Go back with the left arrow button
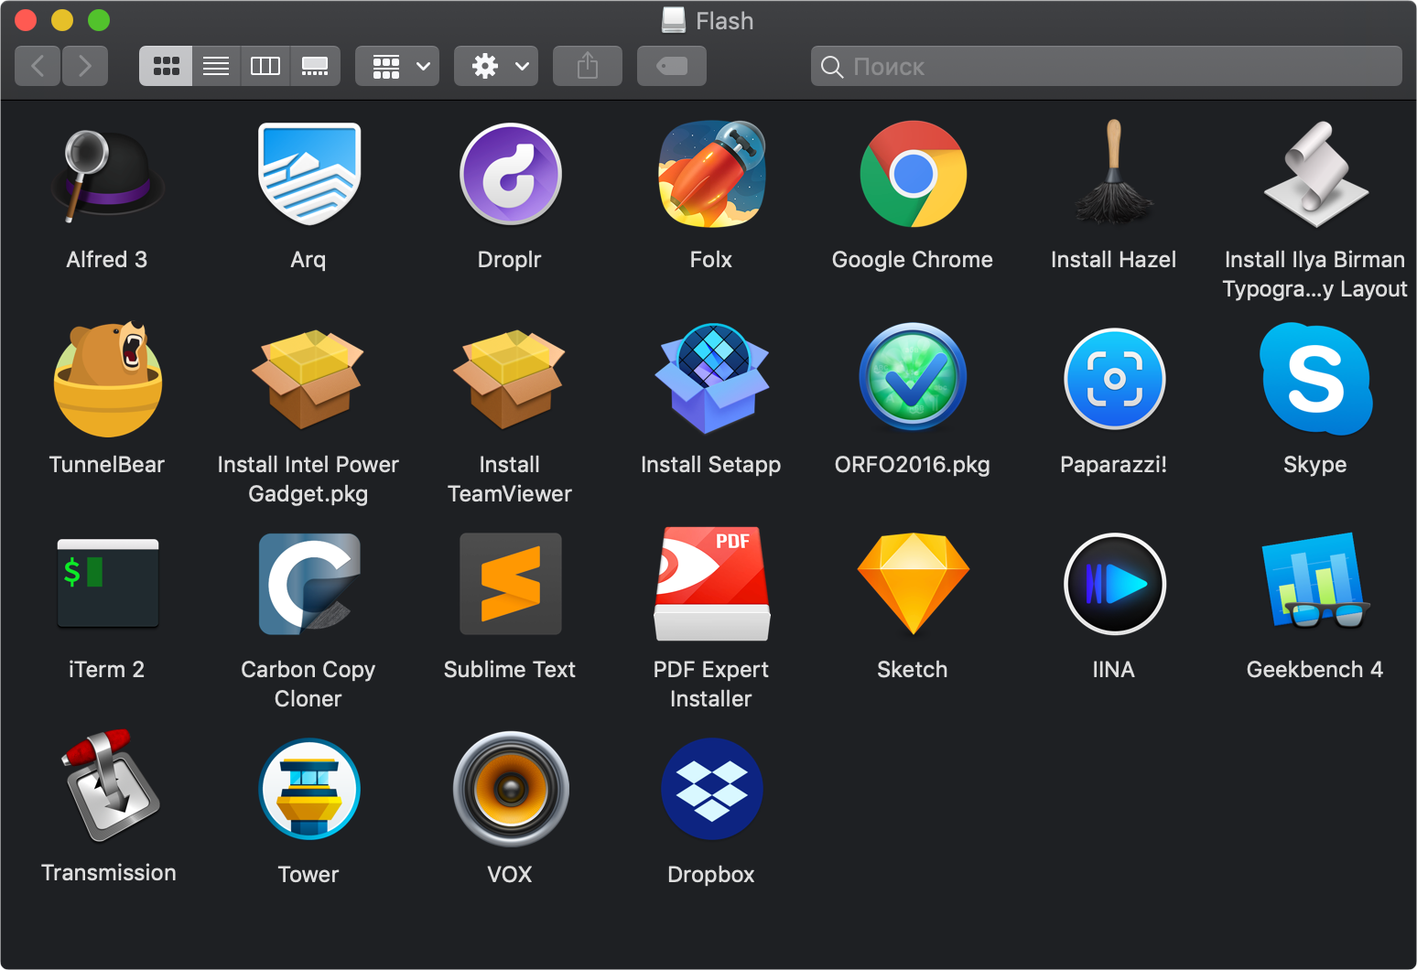The image size is (1417, 970). click(x=38, y=66)
